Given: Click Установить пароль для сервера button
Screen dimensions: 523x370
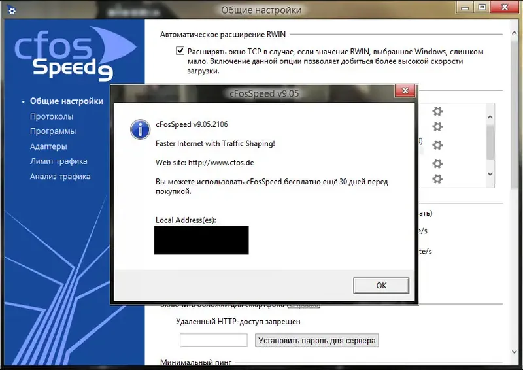Looking at the screenshot, I should (x=317, y=341).
